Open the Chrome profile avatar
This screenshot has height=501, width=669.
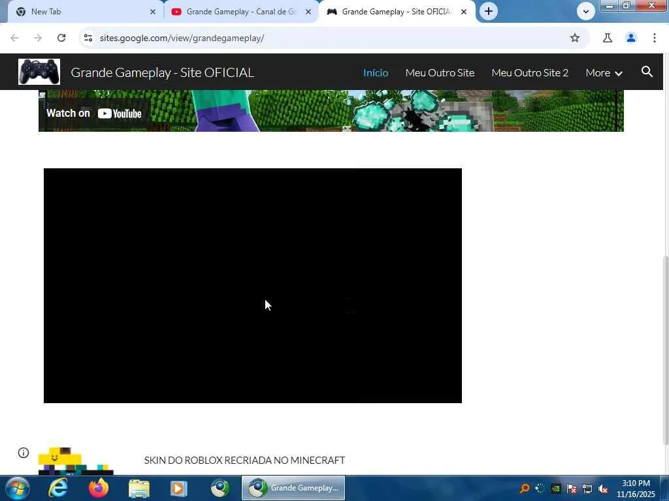pyautogui.click(x=631, y=38)
